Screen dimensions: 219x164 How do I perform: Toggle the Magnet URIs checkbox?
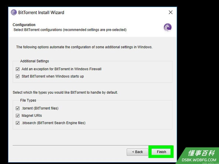point(17,116)
